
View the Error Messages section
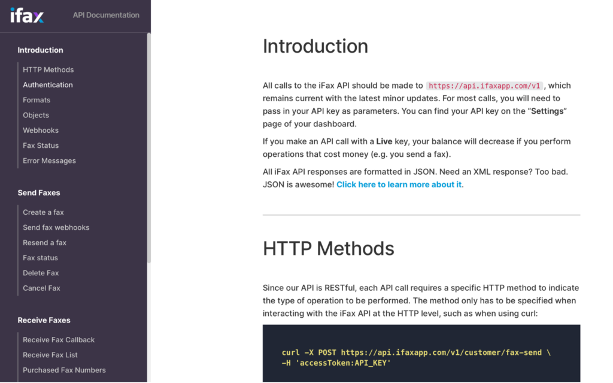(49, 160)
